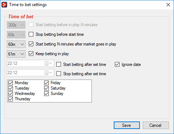Open calendar picker for stop time field
The image size is (174, 134).
[48, 73]
